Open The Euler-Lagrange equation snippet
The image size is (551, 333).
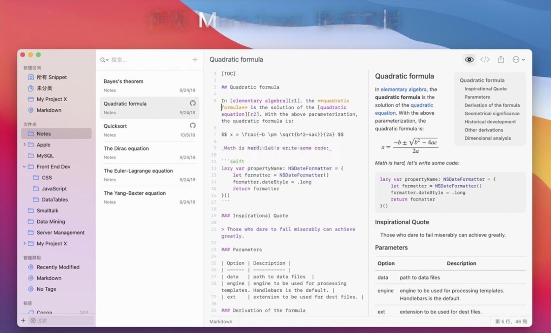click(x=149, y=175)
